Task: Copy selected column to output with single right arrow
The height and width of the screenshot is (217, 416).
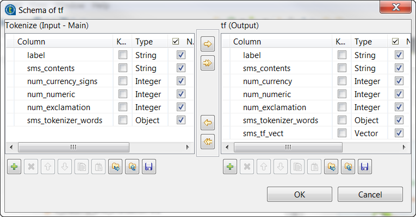Action: (208, 46)
